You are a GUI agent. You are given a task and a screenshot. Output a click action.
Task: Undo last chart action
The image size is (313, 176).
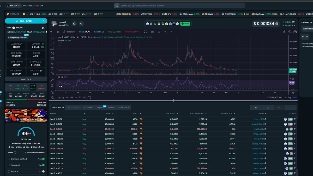165,32
